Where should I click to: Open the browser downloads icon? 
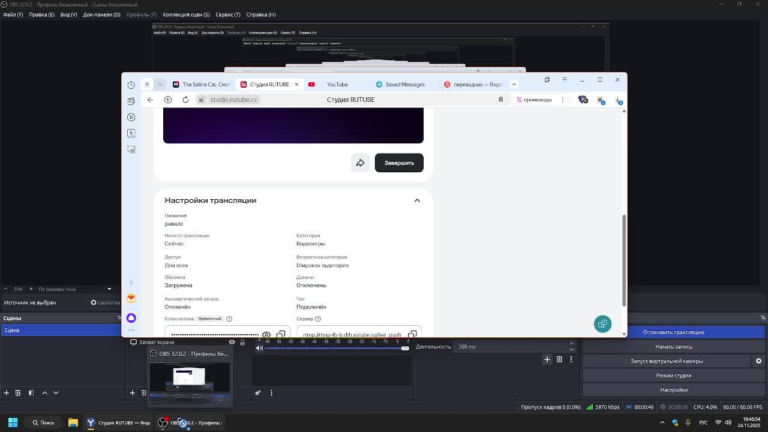(x=619, y=100)
